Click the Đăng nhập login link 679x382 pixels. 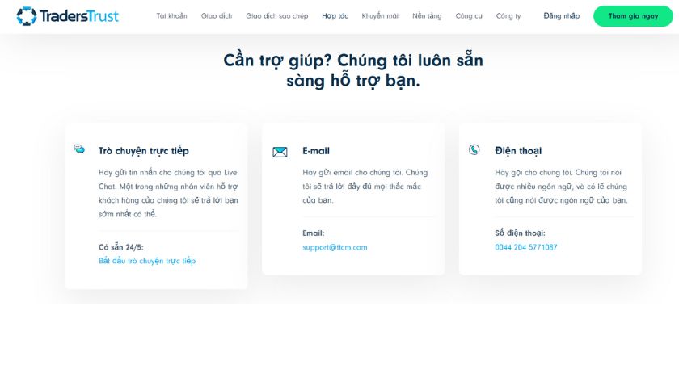[x=561, y=16]
